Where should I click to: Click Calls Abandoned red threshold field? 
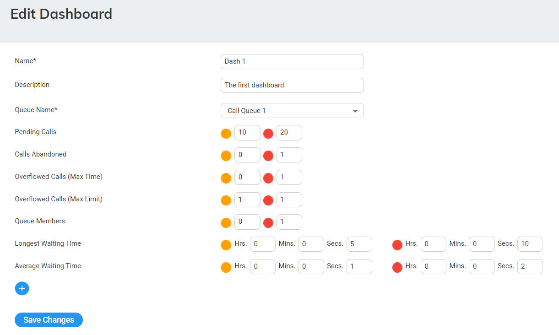(x=289, y=155)
